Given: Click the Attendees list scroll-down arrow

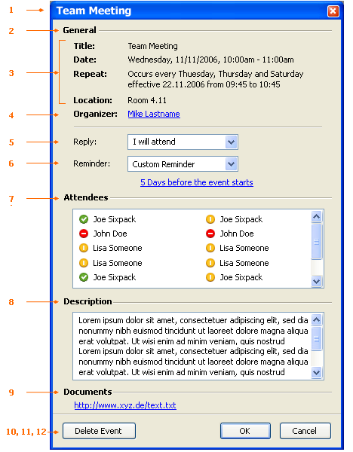Looking at the screenshot, I should (x=317, y=281).
